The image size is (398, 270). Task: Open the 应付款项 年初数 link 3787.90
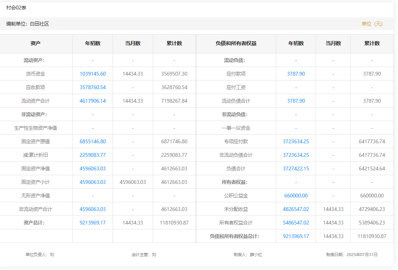(296, 74)
